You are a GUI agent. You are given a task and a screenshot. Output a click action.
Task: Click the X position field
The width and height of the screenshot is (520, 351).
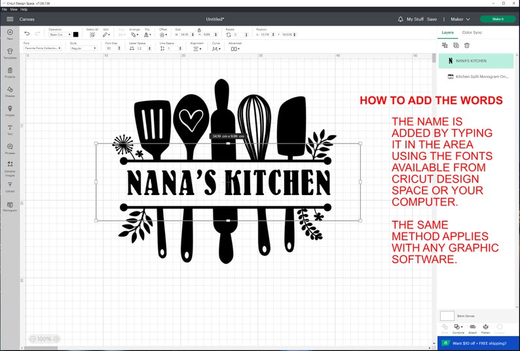click(x=267, y=35)
